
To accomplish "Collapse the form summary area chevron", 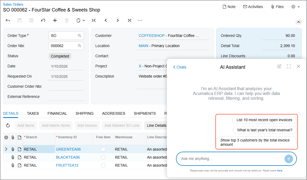I will point(299,22).
